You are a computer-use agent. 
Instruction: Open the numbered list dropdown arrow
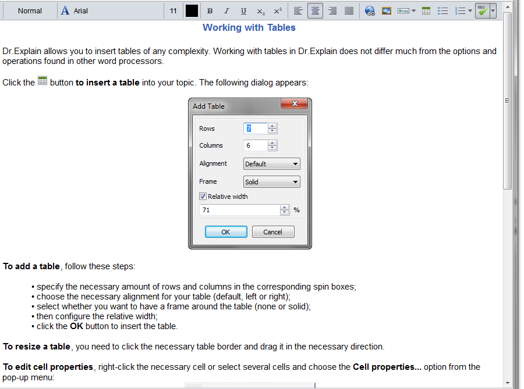[x=470, y=11]
